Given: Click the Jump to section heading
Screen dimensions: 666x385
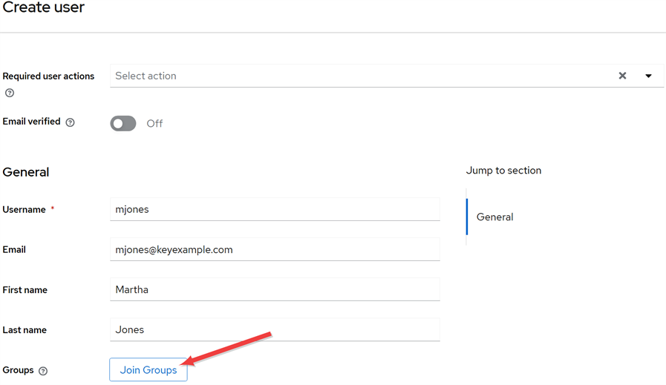Looking at the screenshot, I should (503, 171).
